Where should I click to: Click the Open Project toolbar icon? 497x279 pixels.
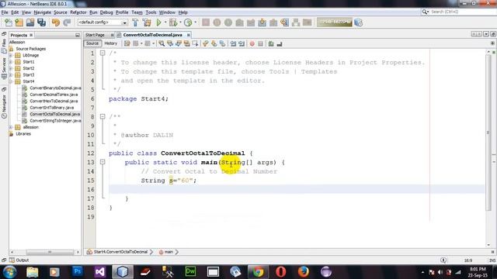[x=30, y=22]
